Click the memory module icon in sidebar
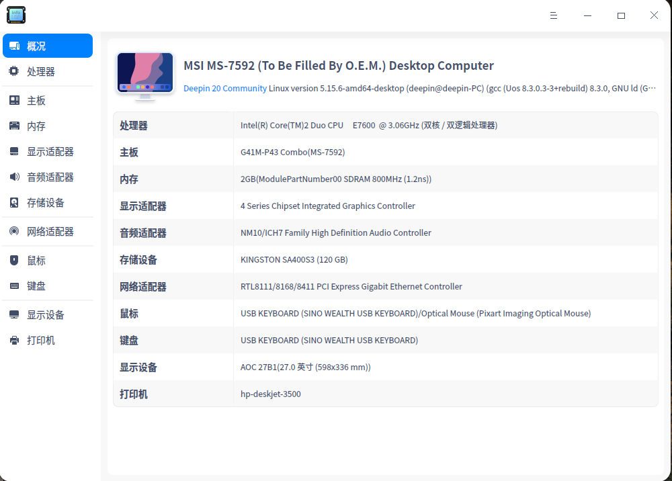The height and width of the screenshot is (481, 672). [14, 126]
